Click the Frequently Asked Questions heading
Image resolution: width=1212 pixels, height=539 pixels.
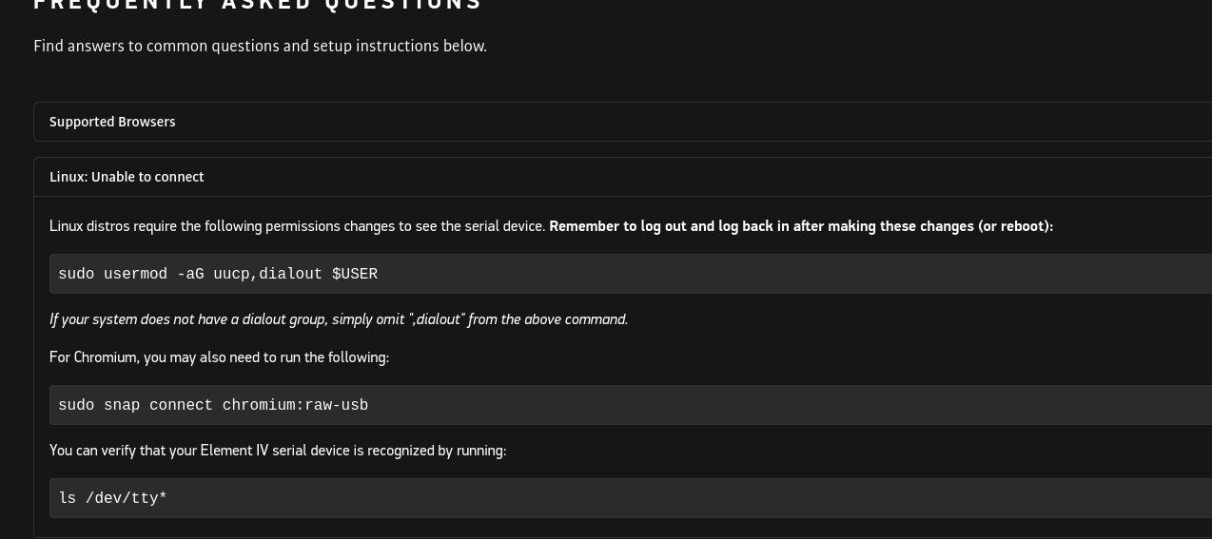point(258,5)
